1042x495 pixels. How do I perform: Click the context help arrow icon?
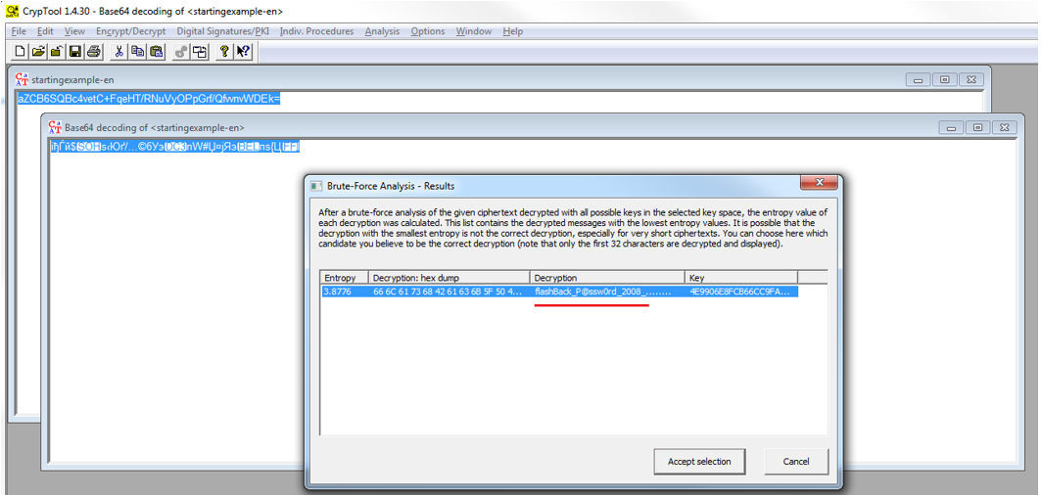click(x=243, y=52)
